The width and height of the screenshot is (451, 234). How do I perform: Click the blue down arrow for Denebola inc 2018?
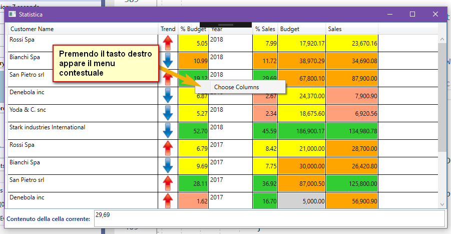click(168, 95)
